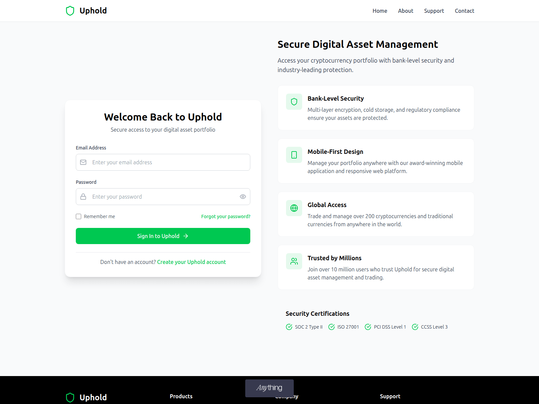The width and height of the screenshot is (539, 404).
Task: Go to the About page
Action: coord(406,11)
